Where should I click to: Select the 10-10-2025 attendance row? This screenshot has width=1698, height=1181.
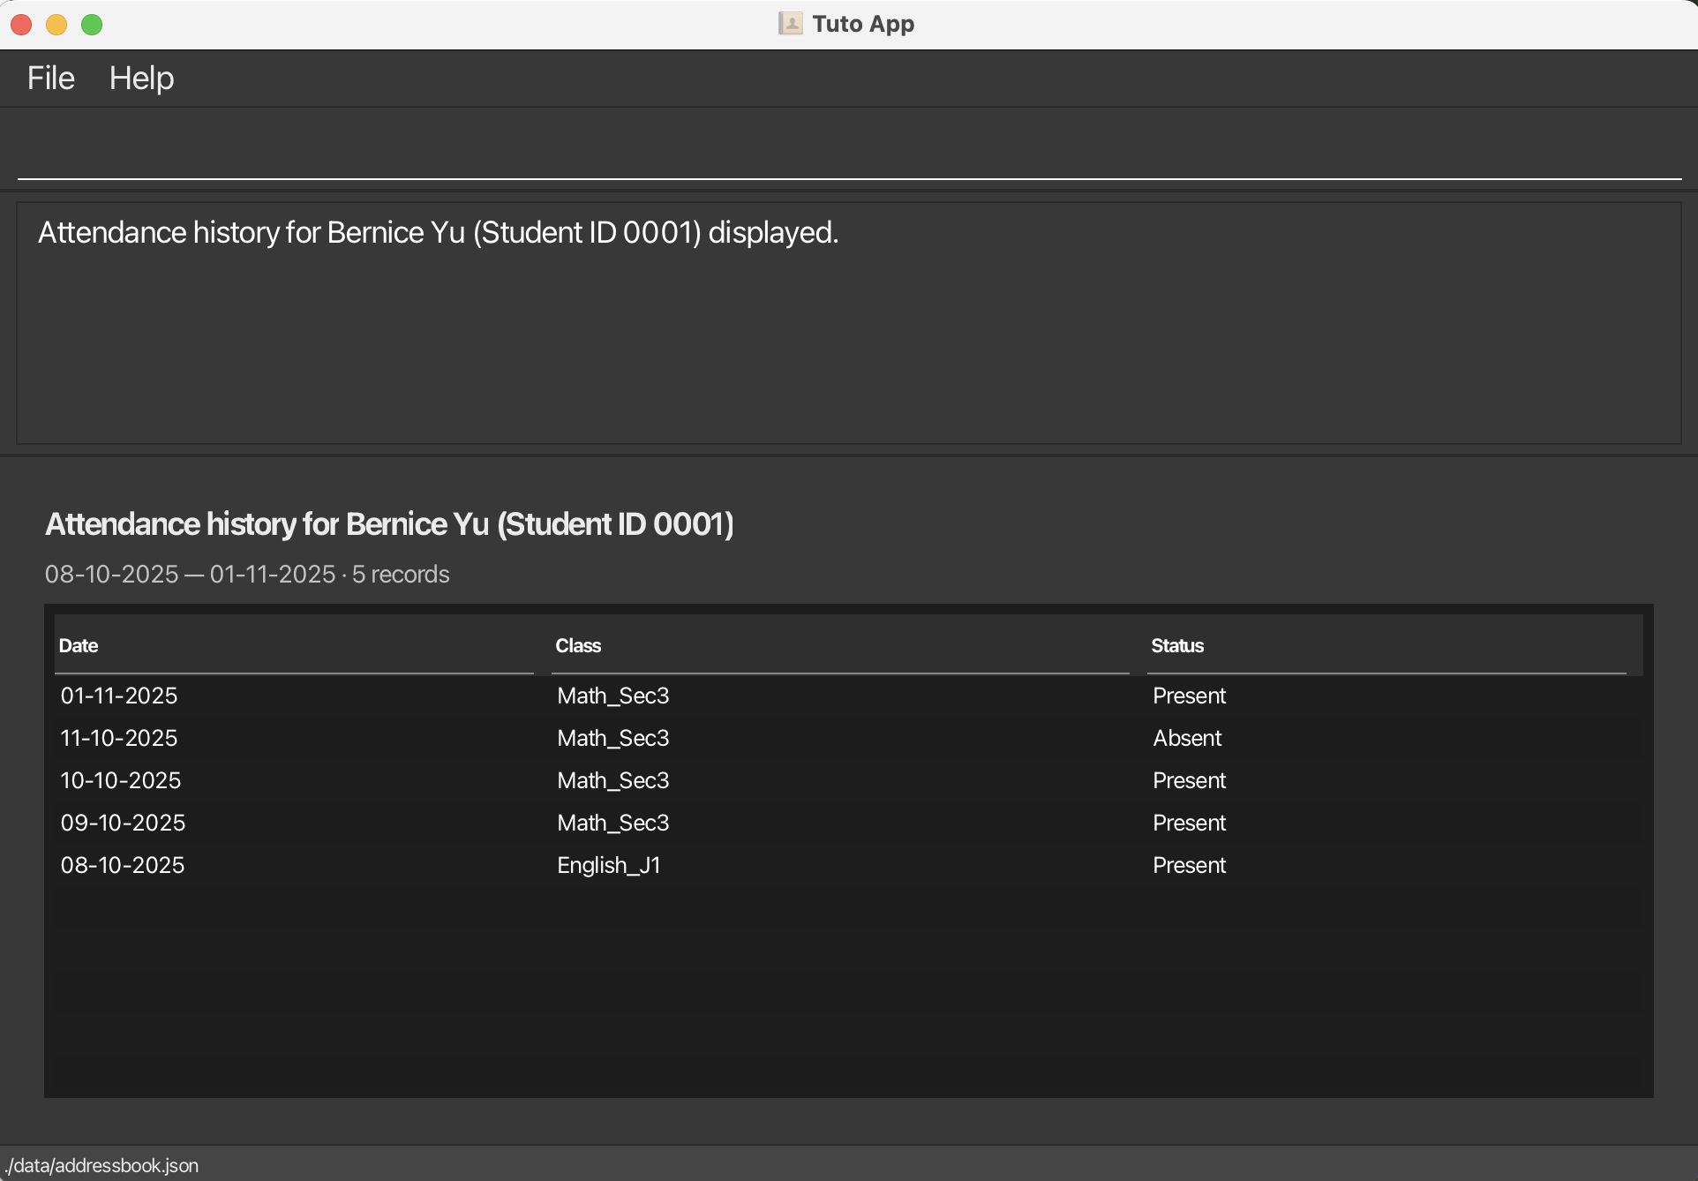121,780
